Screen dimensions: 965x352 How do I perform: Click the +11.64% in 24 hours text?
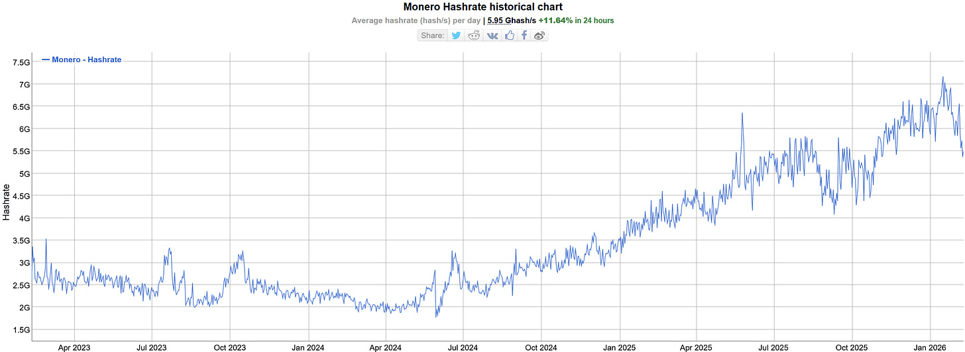tap(576, 21)
